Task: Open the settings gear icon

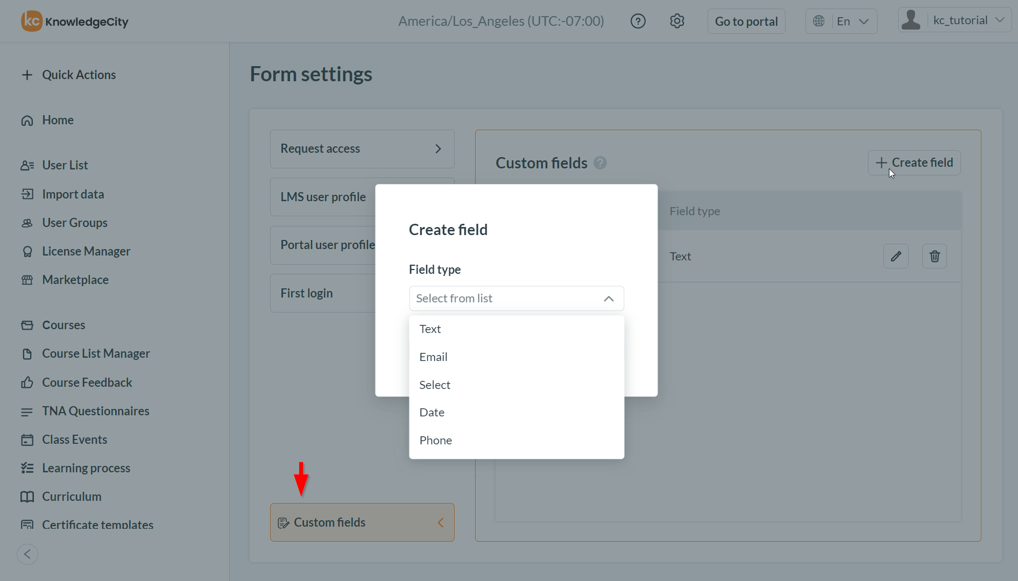Action: (x=677, y=22)
